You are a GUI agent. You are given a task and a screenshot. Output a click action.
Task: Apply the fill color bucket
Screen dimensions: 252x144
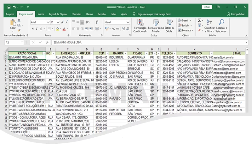click(58, 29)
